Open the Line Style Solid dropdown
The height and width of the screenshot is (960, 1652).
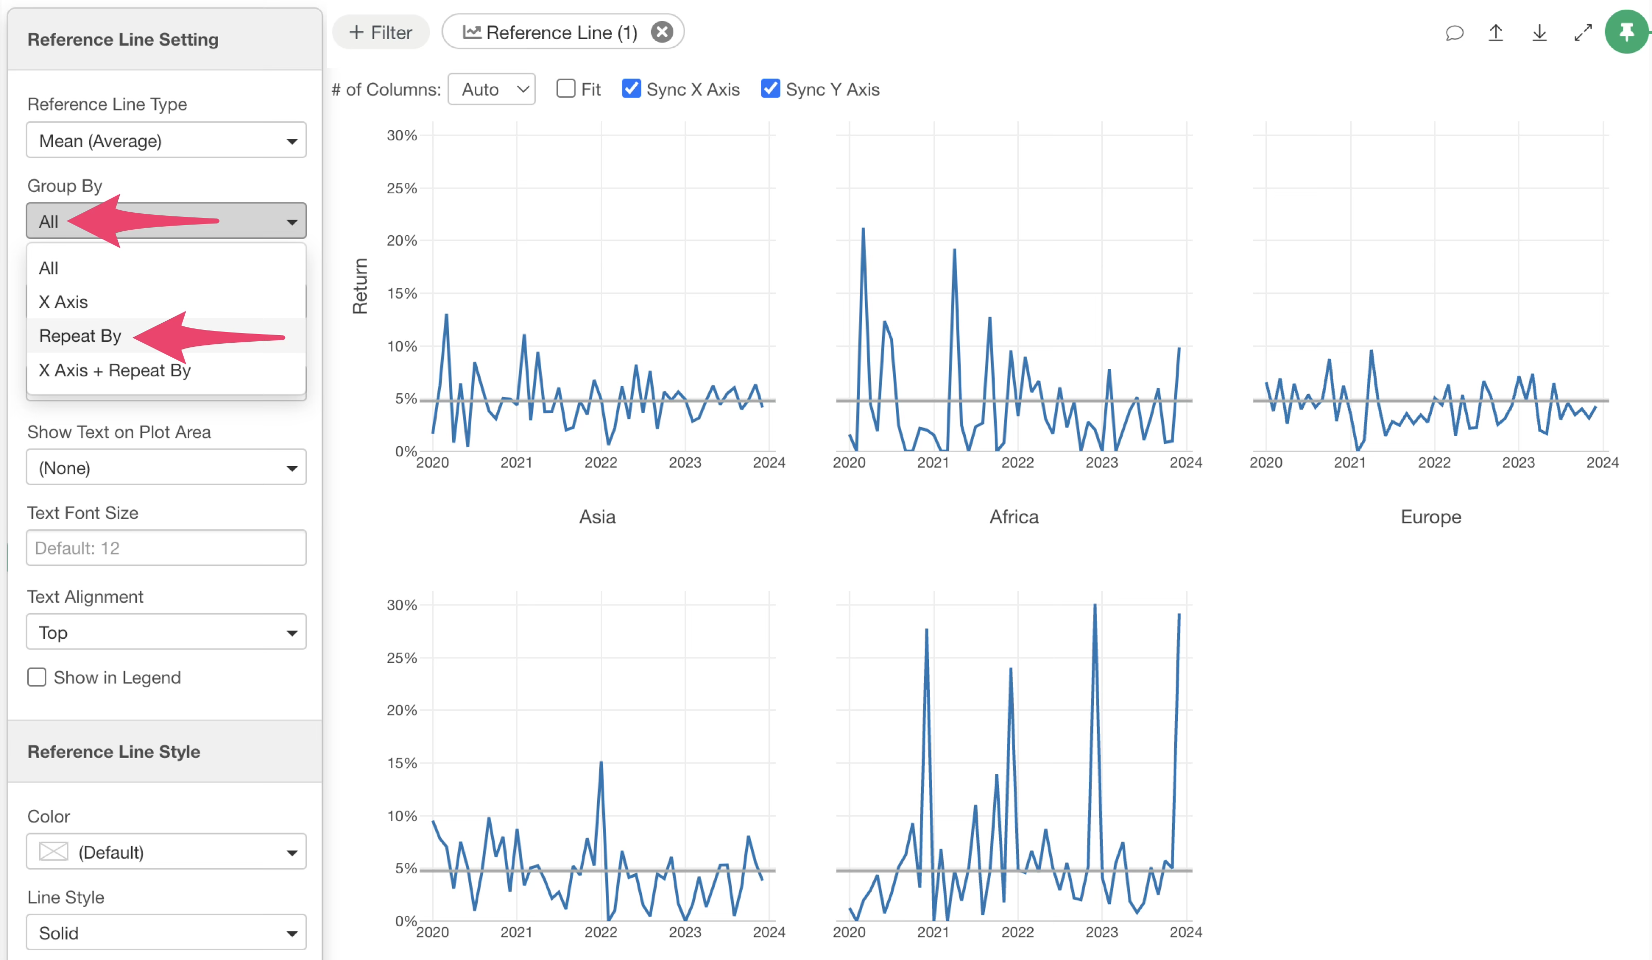166,932
